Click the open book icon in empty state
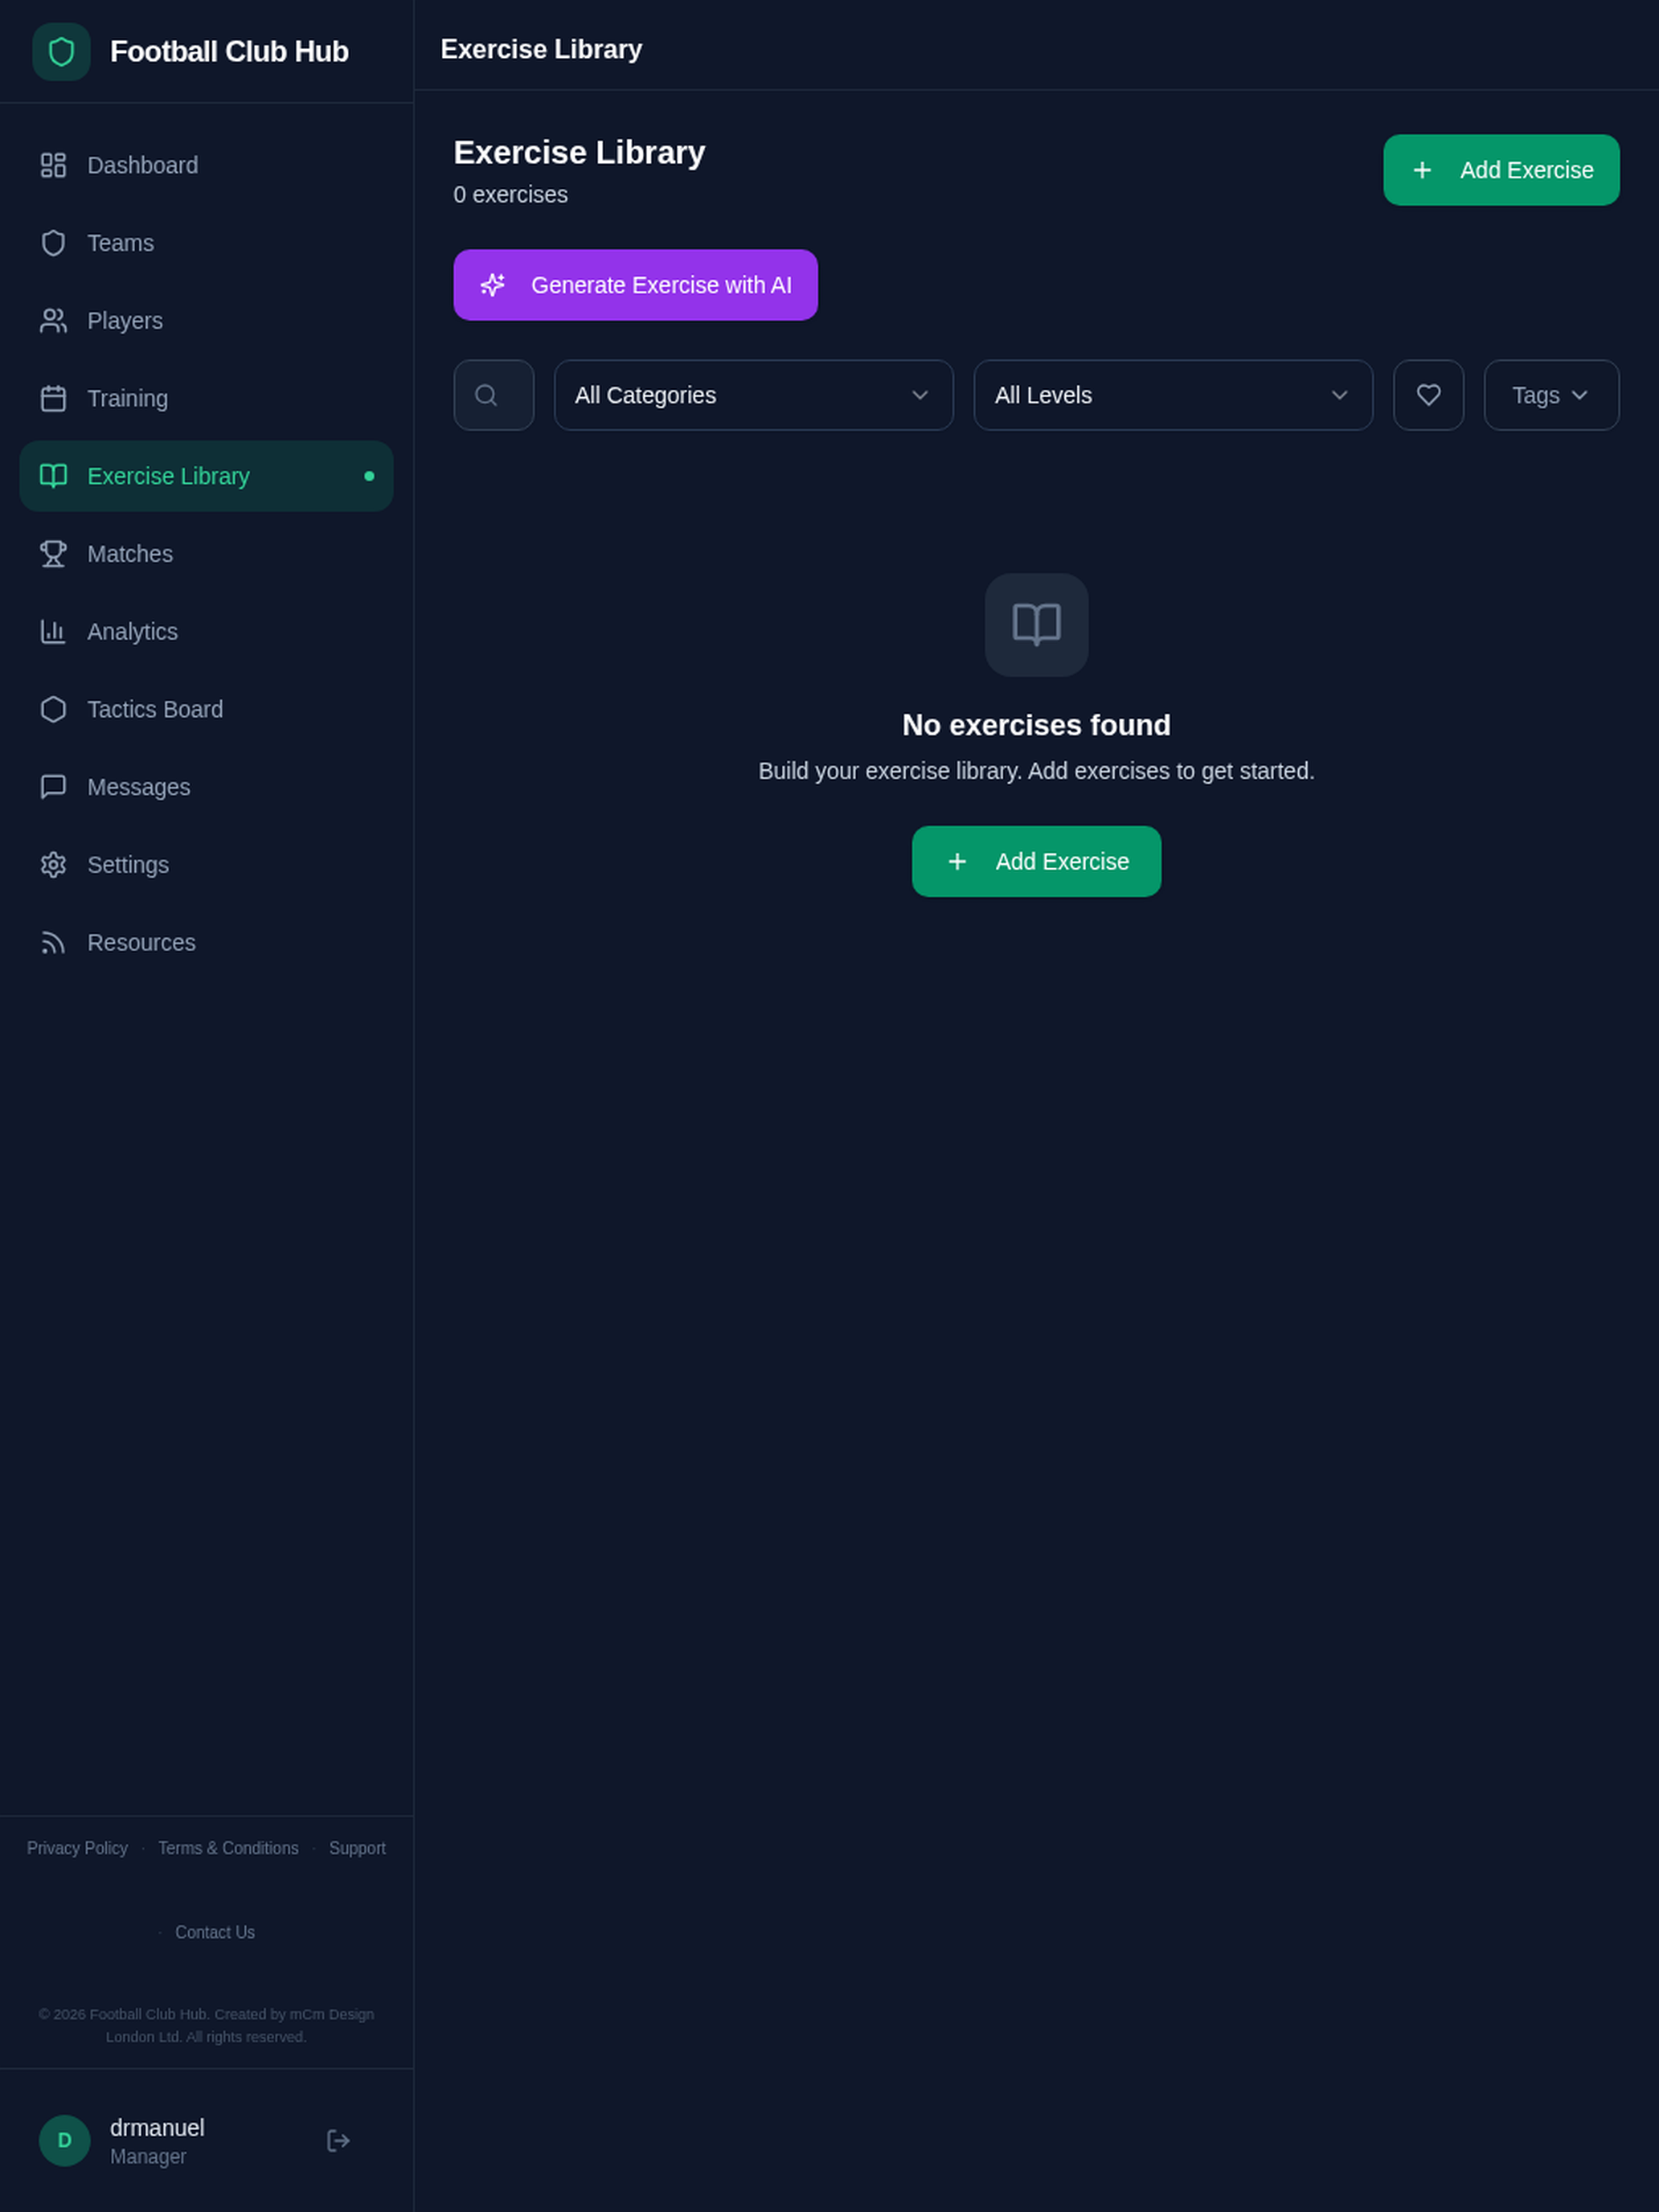 pos(1036,625)
